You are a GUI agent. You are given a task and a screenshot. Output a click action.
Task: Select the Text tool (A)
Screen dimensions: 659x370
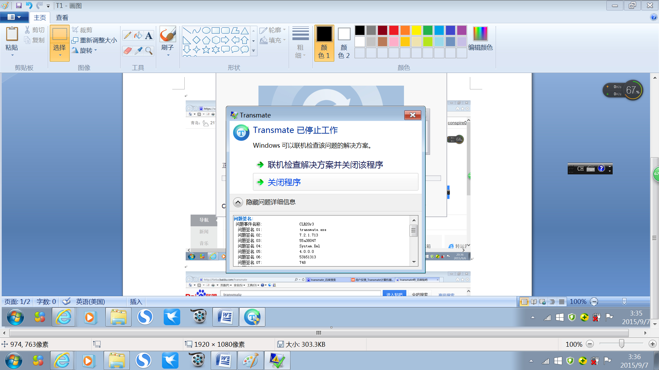pyautogui.click(x=149, y=35)
